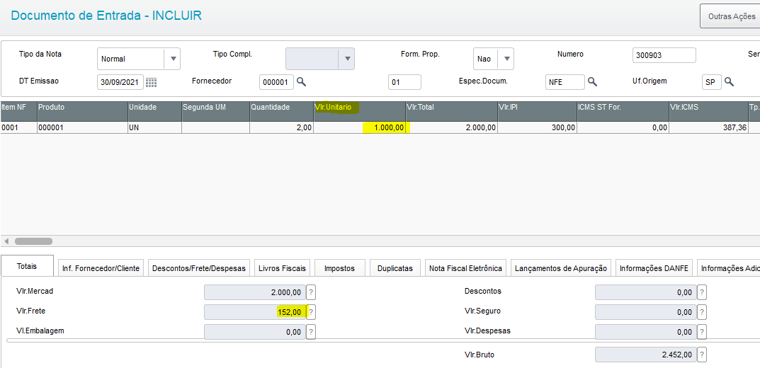
Task: Click the help icon beside Vlr.Mercad
Action: 310,292
